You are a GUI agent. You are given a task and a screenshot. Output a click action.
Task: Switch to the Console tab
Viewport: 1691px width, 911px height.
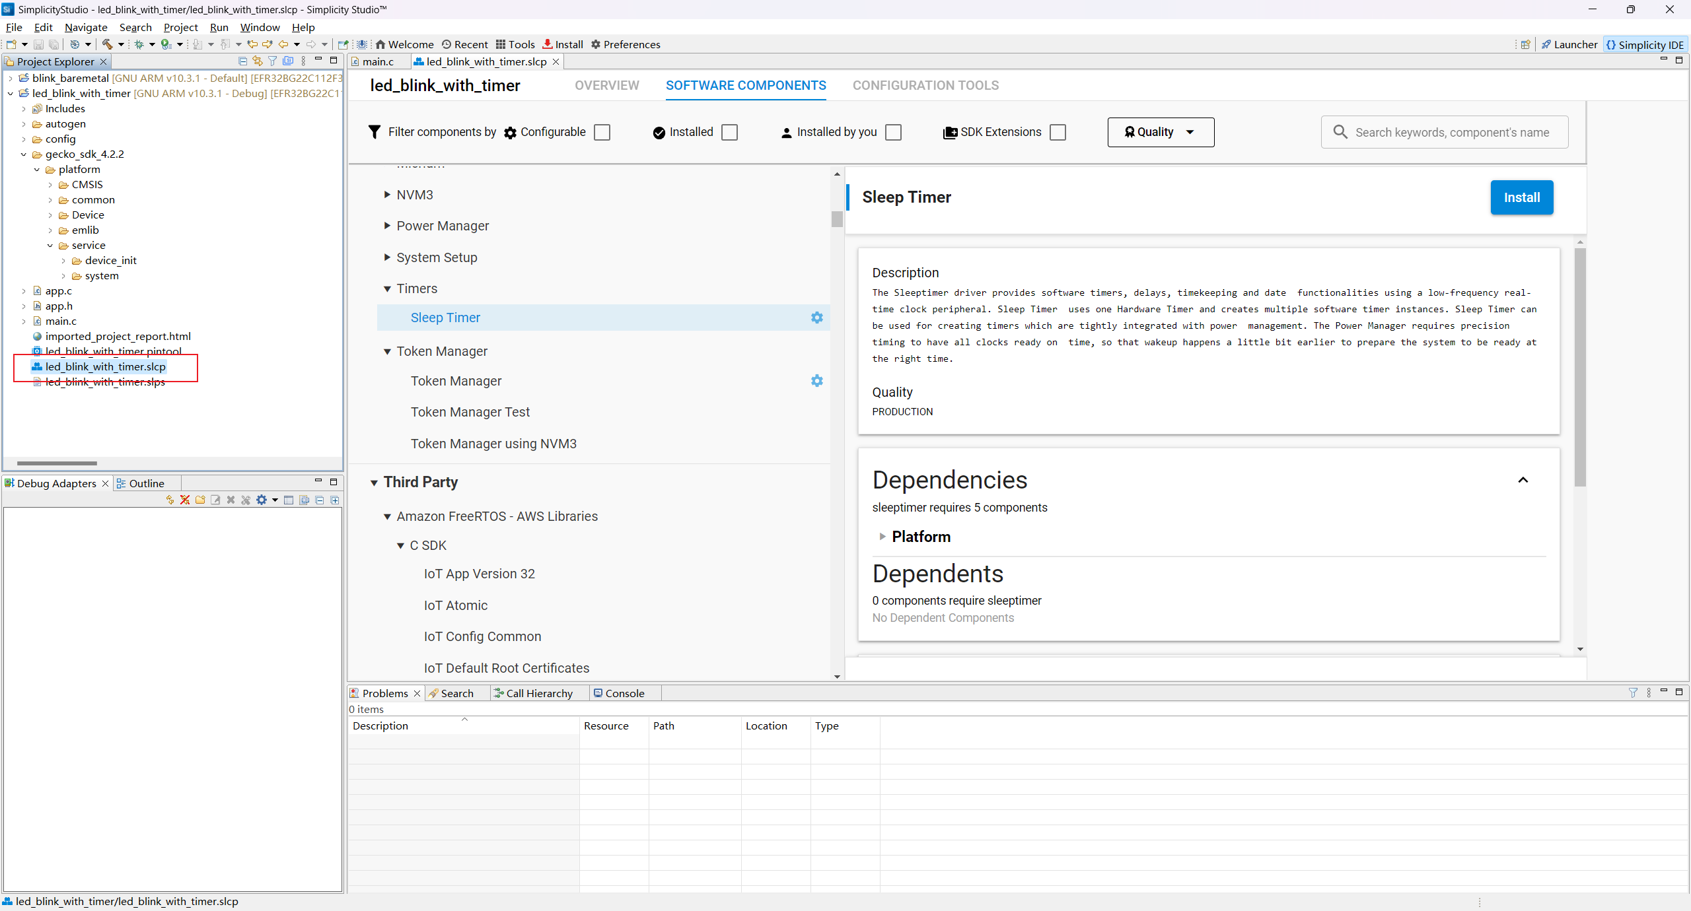[624, 693]
